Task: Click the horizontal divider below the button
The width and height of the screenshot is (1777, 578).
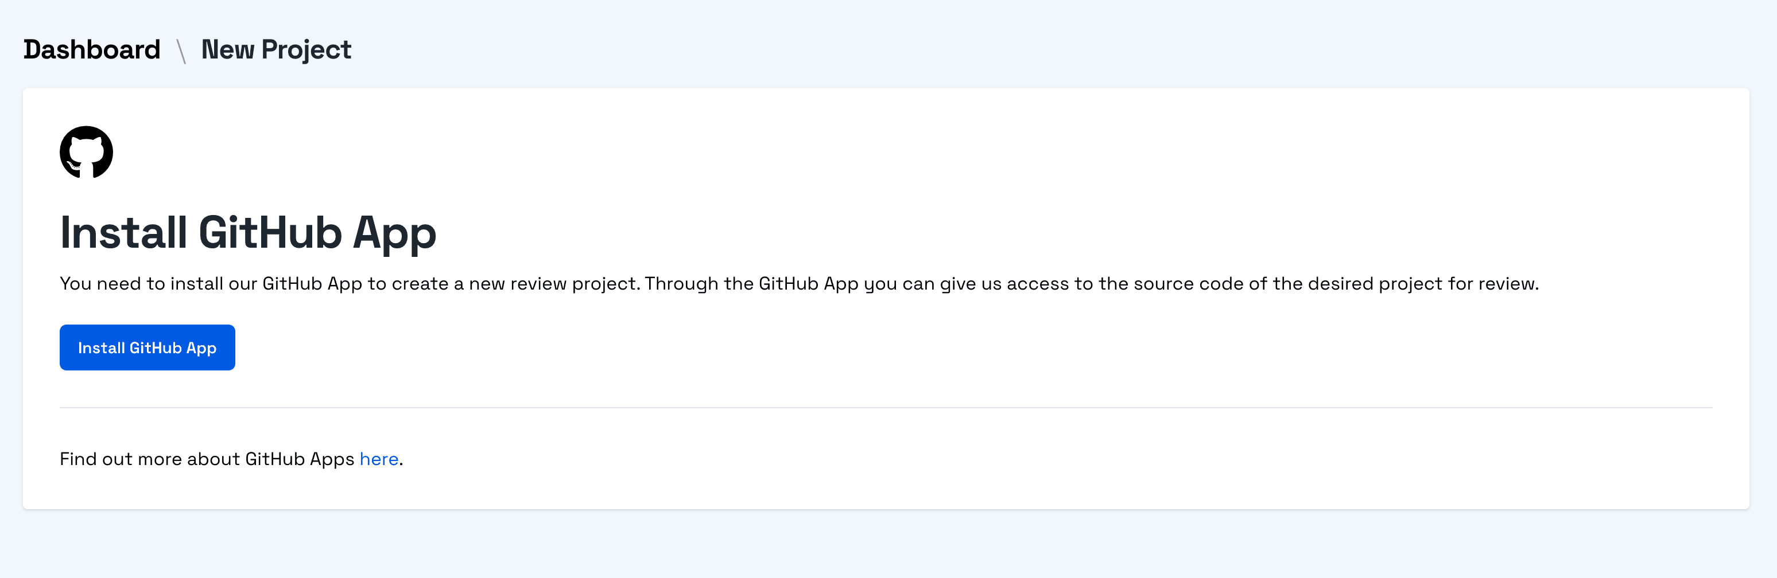Action: (x=886, y=408)
